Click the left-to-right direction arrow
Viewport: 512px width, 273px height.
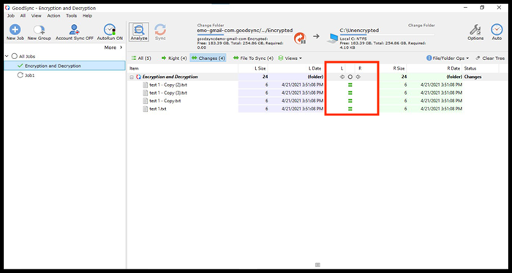coord(316,36)
